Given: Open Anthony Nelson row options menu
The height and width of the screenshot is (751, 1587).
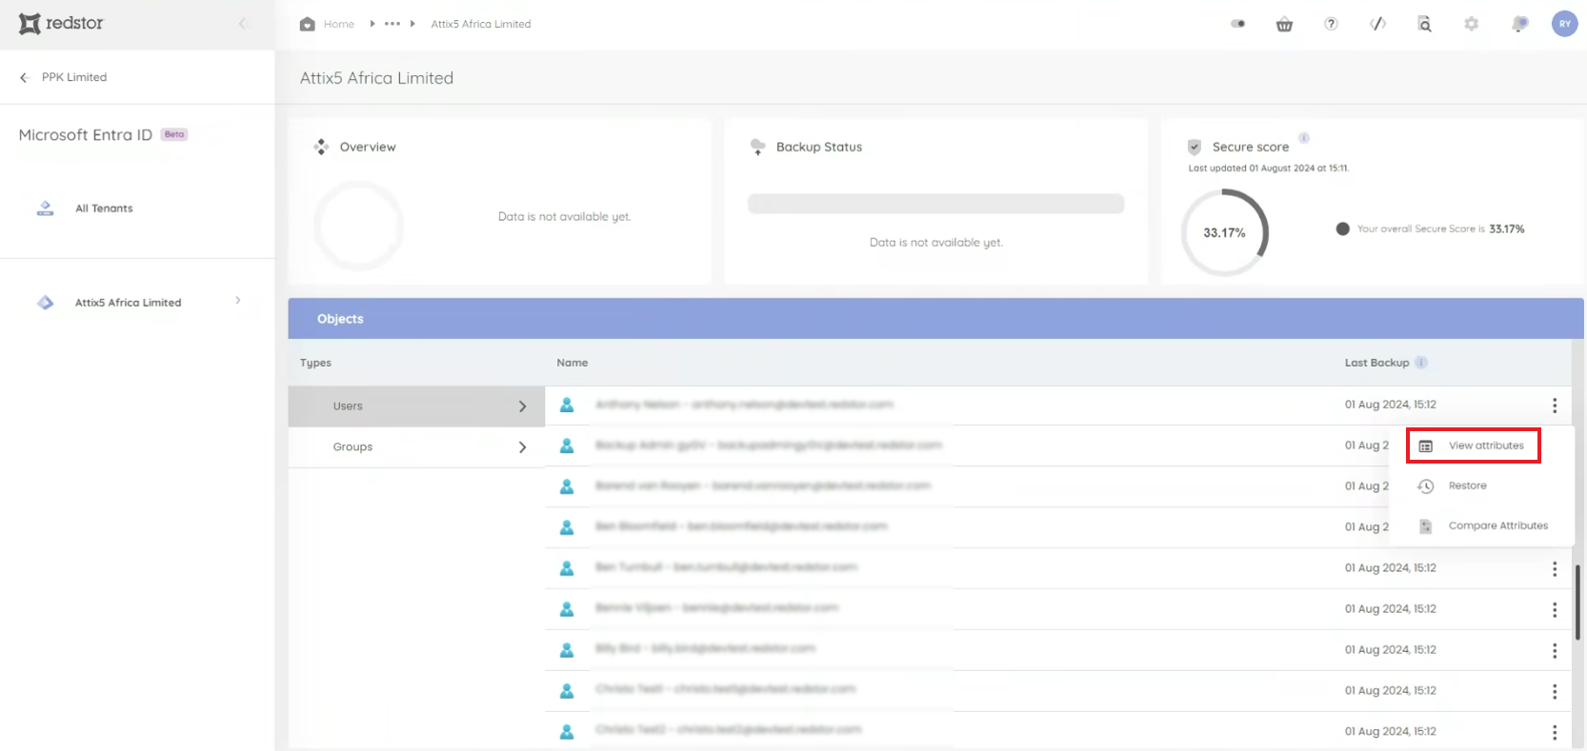Looking at the screenshot, I should point(1555,405).
